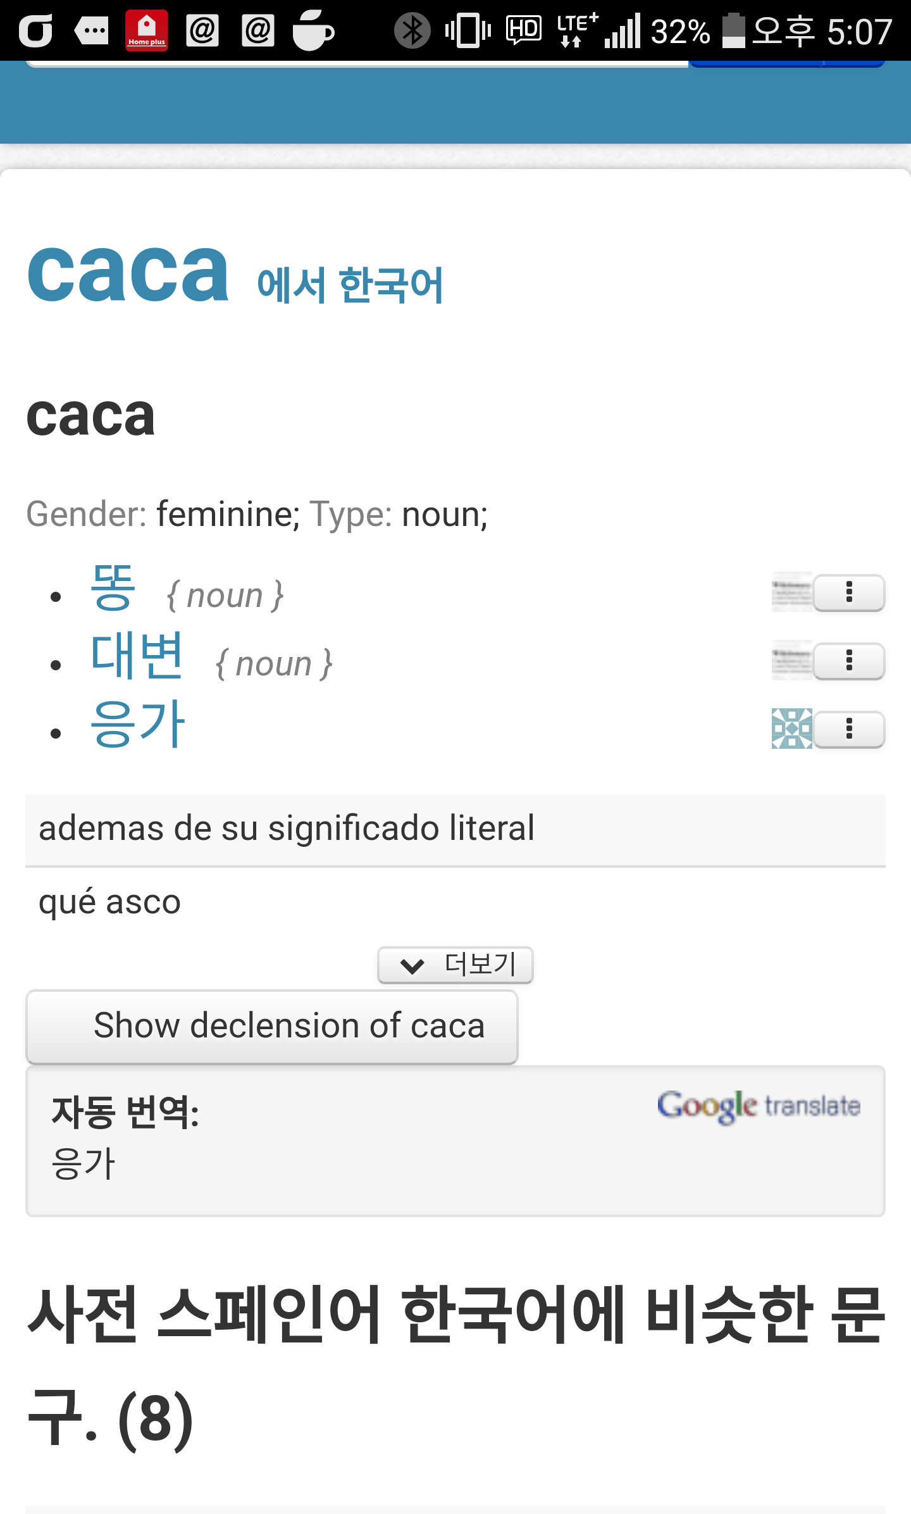Open three-dot menu for 똥 translation

click(x=849, y=592)
